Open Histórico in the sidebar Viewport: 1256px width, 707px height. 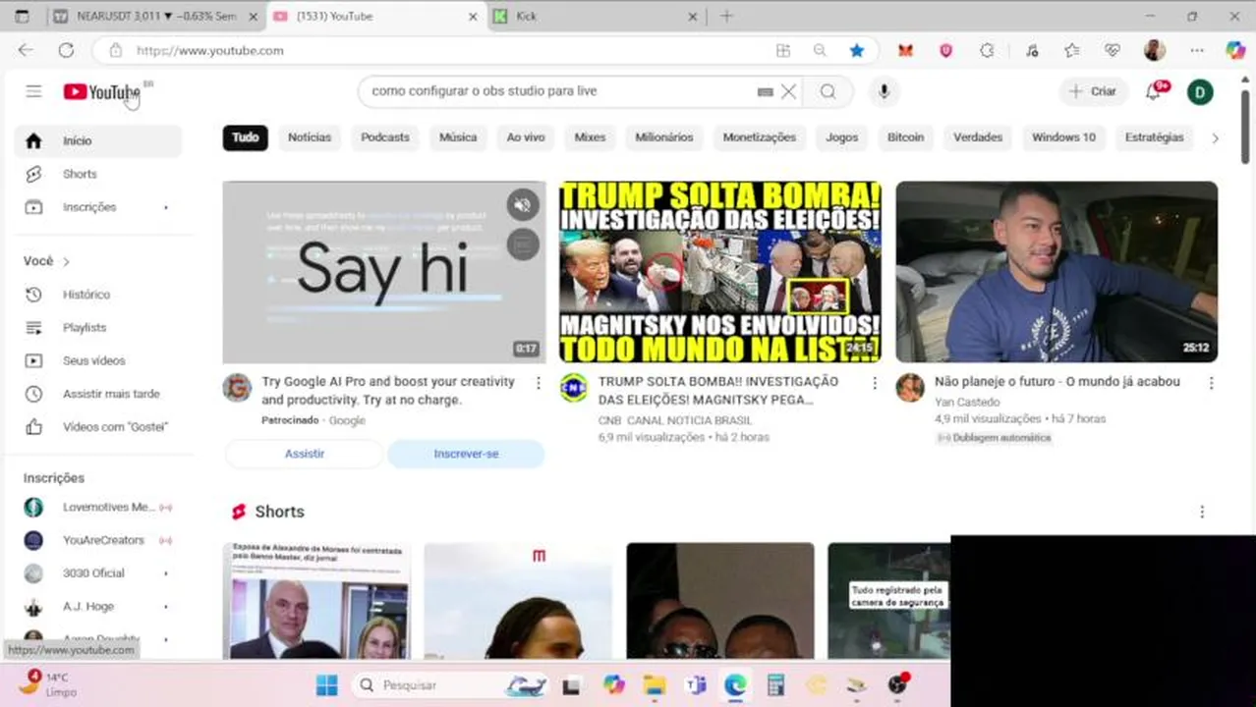[98, 295]
